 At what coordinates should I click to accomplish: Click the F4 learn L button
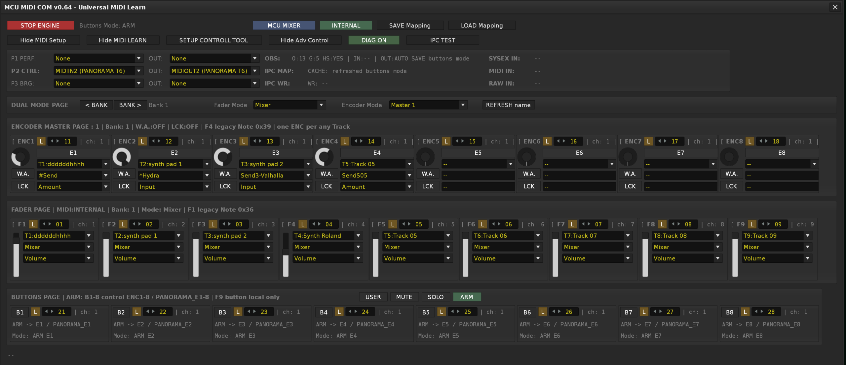tap(303, 224)
